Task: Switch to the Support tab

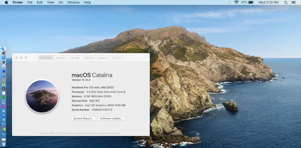Action: [103, 58]
